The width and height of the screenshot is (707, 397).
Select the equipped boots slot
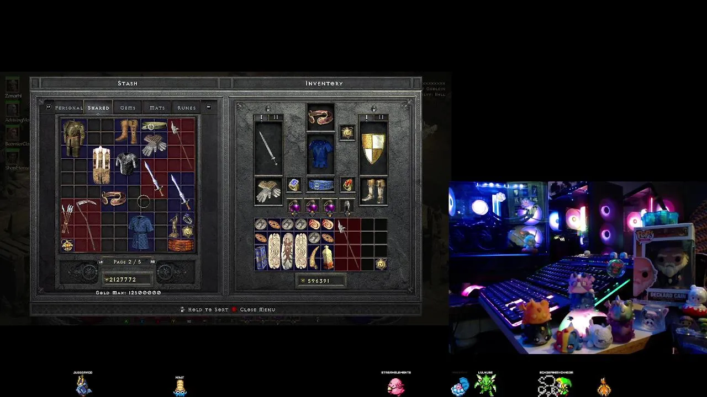click(x=373, y=191)
